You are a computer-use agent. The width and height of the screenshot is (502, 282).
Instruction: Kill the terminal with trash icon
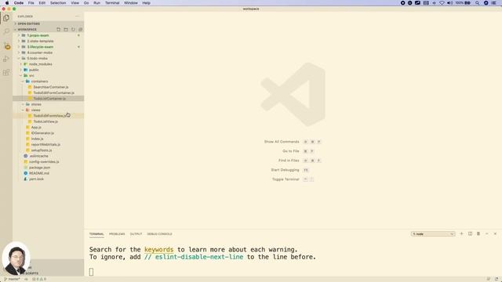click(478, 233)
